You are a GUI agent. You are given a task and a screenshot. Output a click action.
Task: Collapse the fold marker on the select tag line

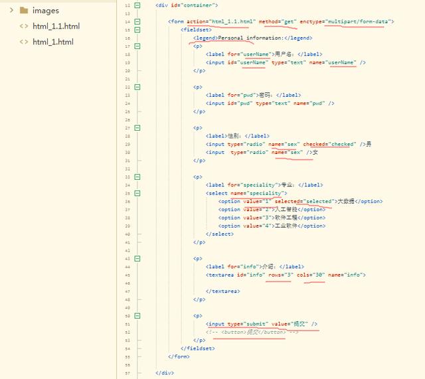[x=137, y=193]
